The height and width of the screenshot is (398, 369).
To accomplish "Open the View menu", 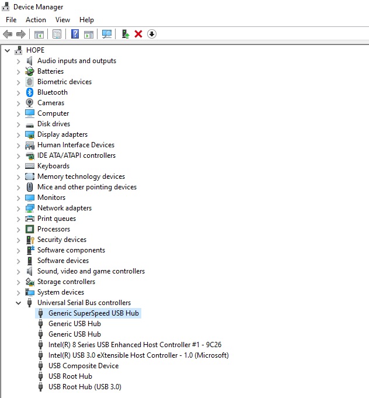I will click(x=62, y=20).
